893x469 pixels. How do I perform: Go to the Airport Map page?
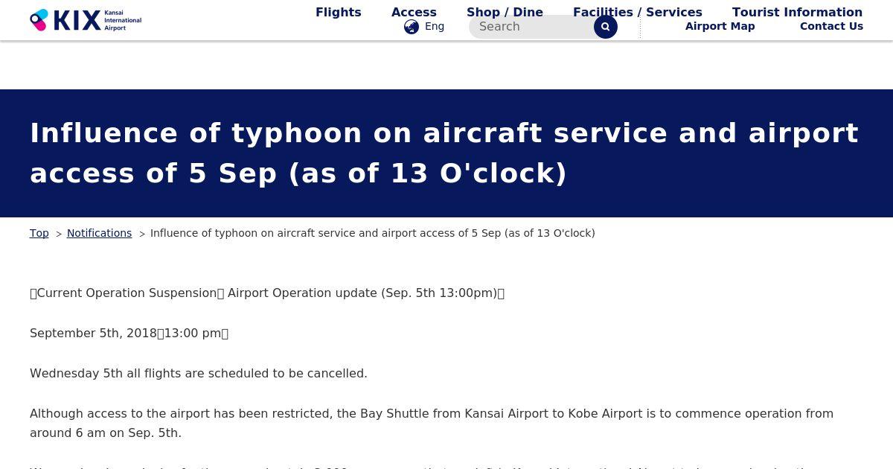tap(720, 26)
